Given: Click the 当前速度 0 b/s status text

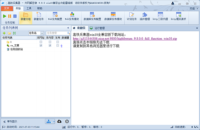Looking at the screenshot, I should click(186, 127).
